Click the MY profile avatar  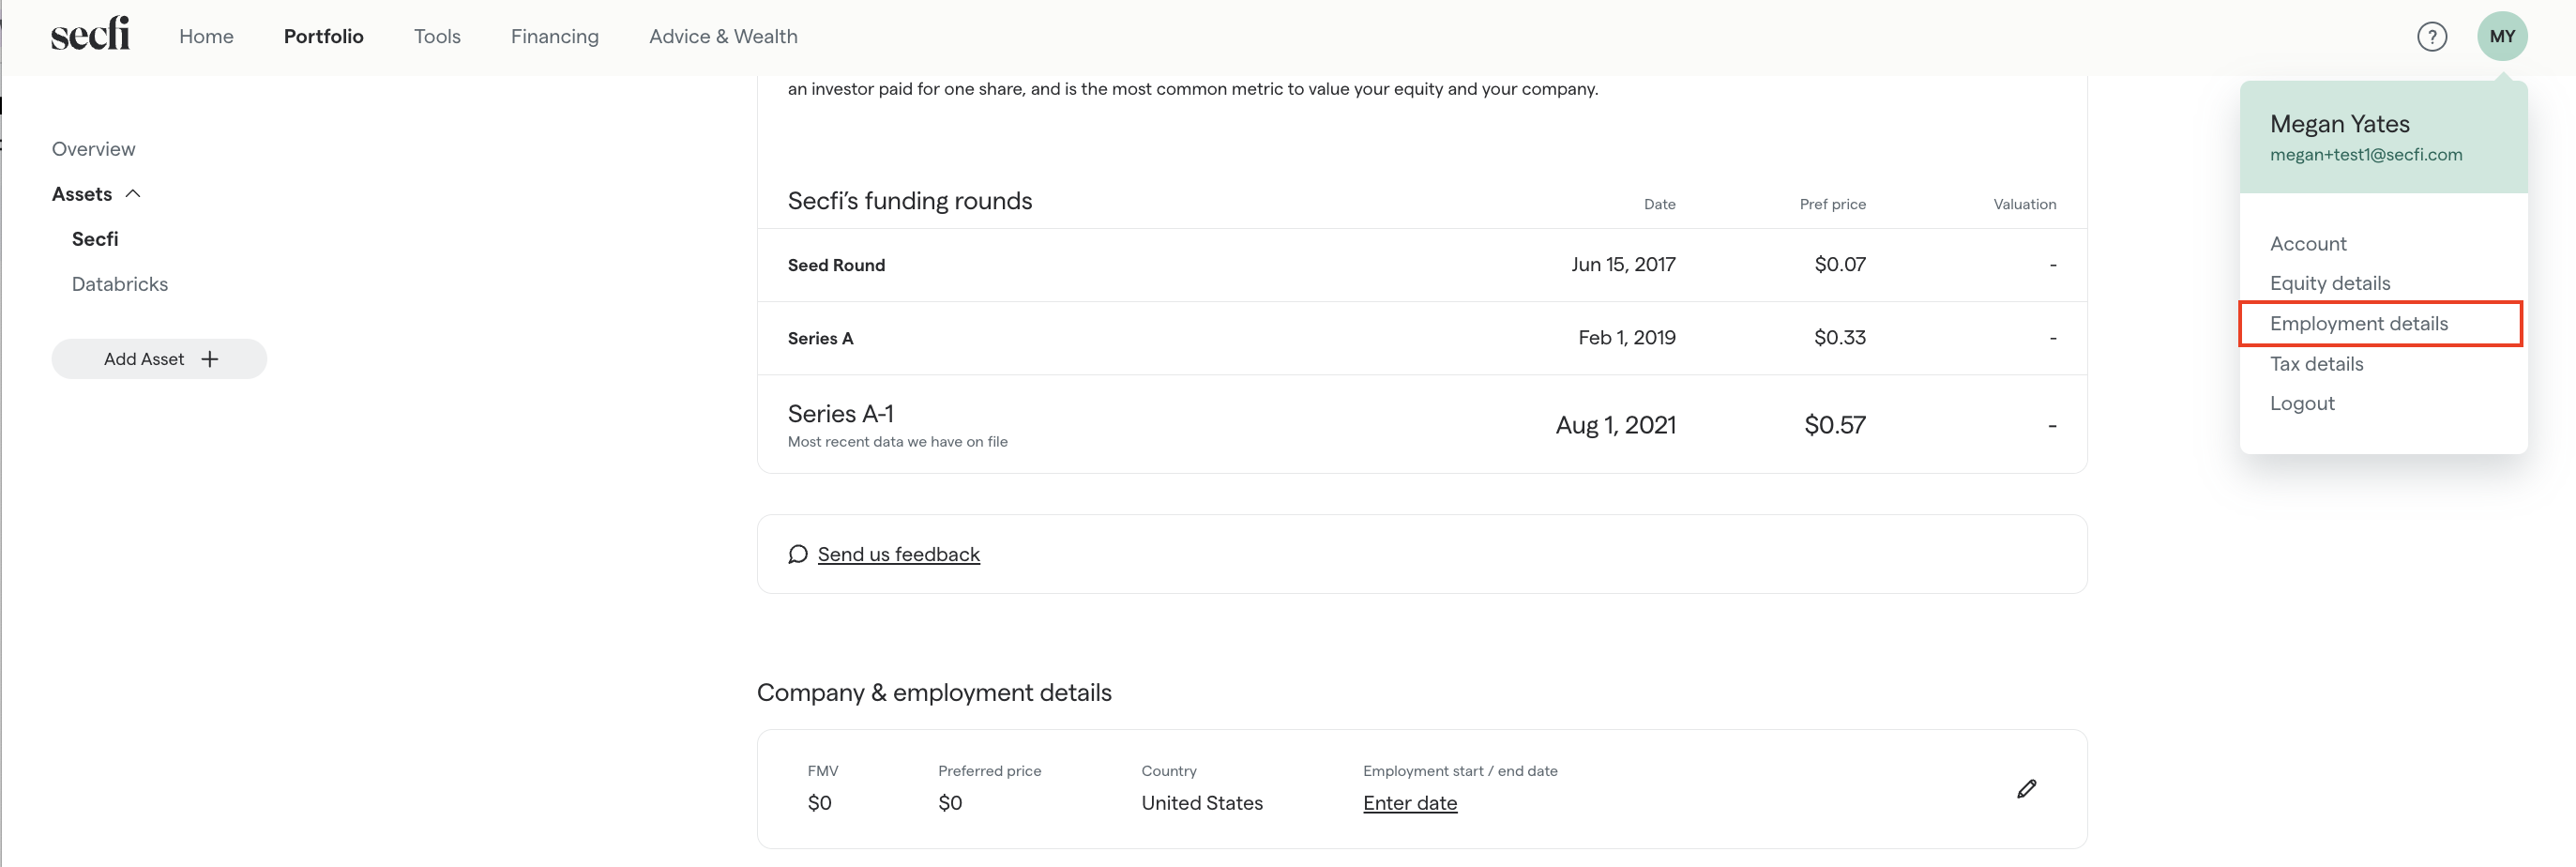(2501, 37)
